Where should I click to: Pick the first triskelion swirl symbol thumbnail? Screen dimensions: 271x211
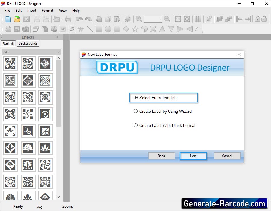click(x=11, y=64)
